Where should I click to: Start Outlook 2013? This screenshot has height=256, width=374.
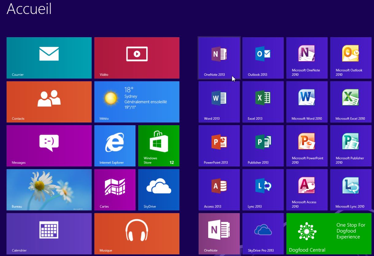263,58
